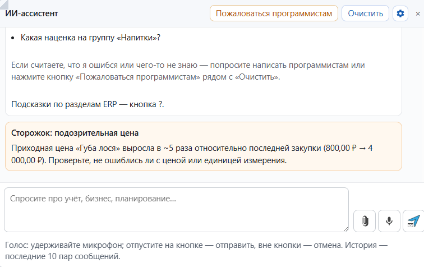Select the Сторожок: подозрительная цена heading
Viewport: 424px width, 267px height.
pos(75,133)
